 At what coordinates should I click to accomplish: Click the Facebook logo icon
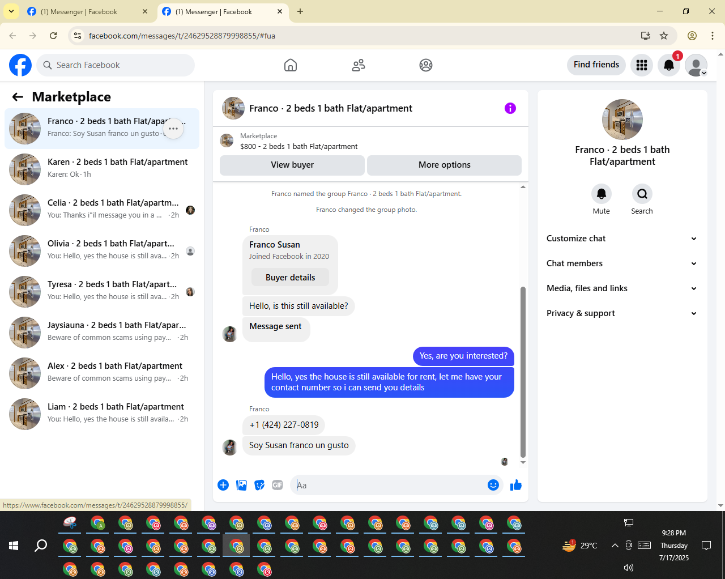[x=20, y=65]
